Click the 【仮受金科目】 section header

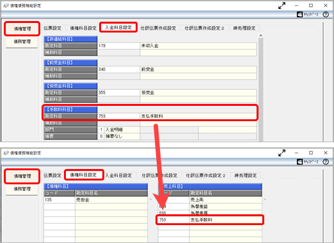70,86
